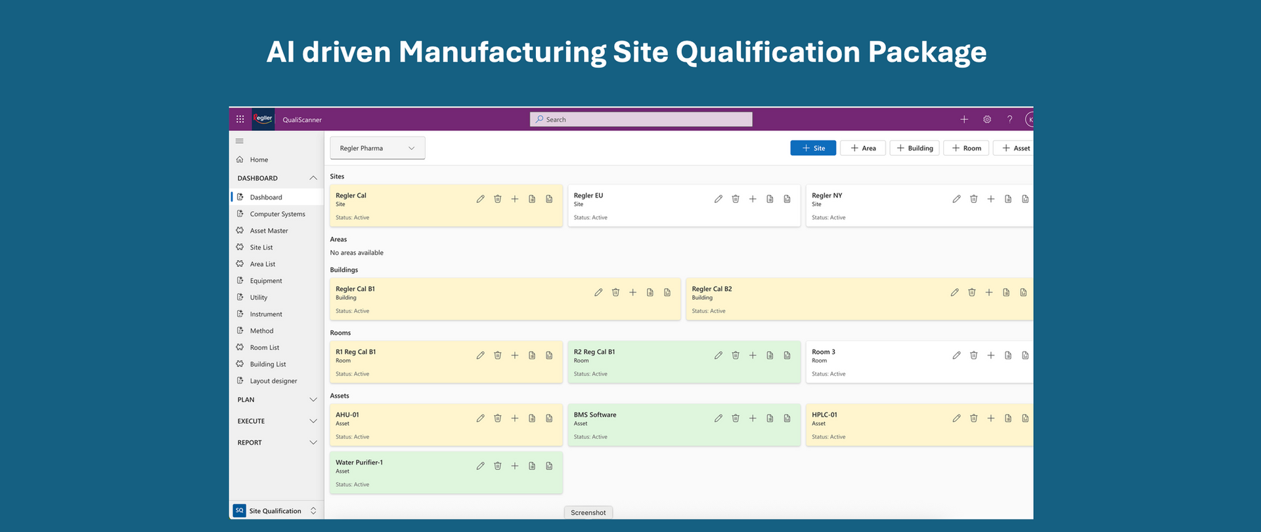Open the app launcher grid icon
1261x532 pixels.
pos(240,119)
